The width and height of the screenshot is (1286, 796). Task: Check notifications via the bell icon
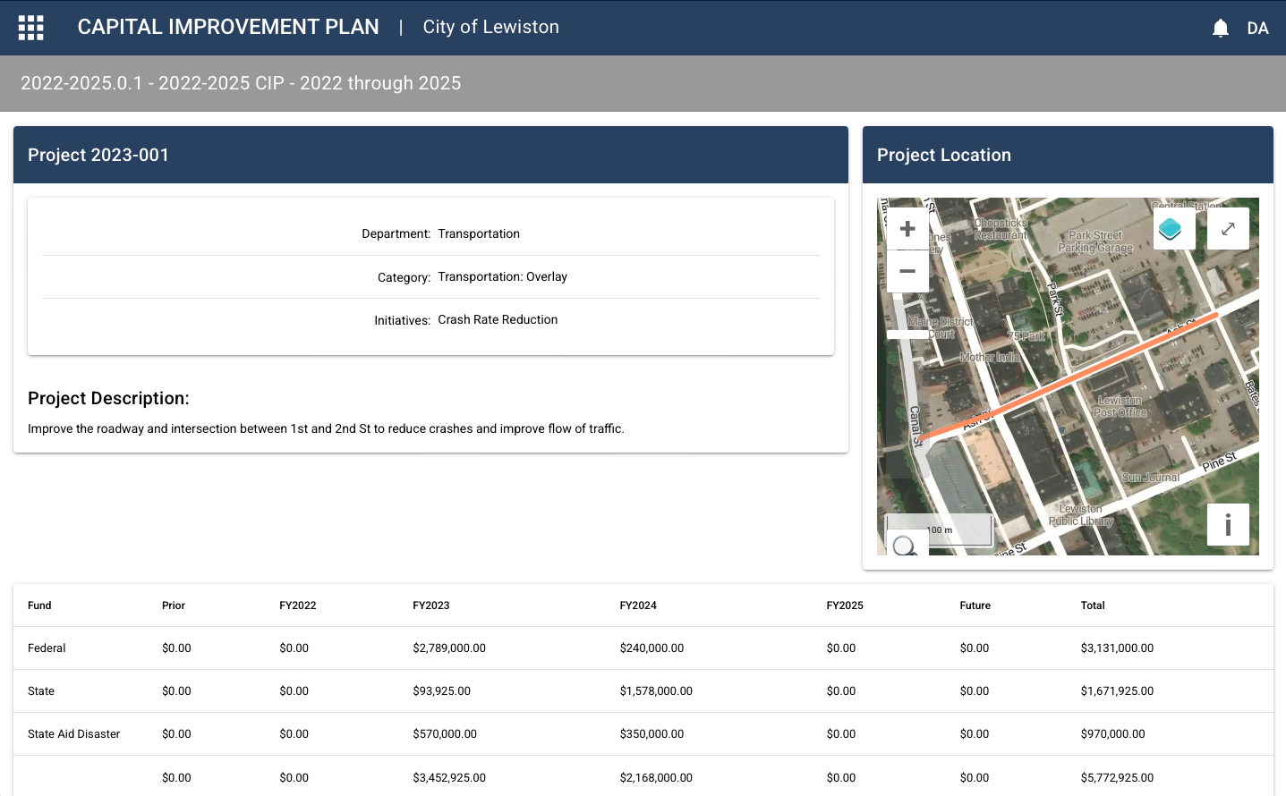[x=1220, y=27]
